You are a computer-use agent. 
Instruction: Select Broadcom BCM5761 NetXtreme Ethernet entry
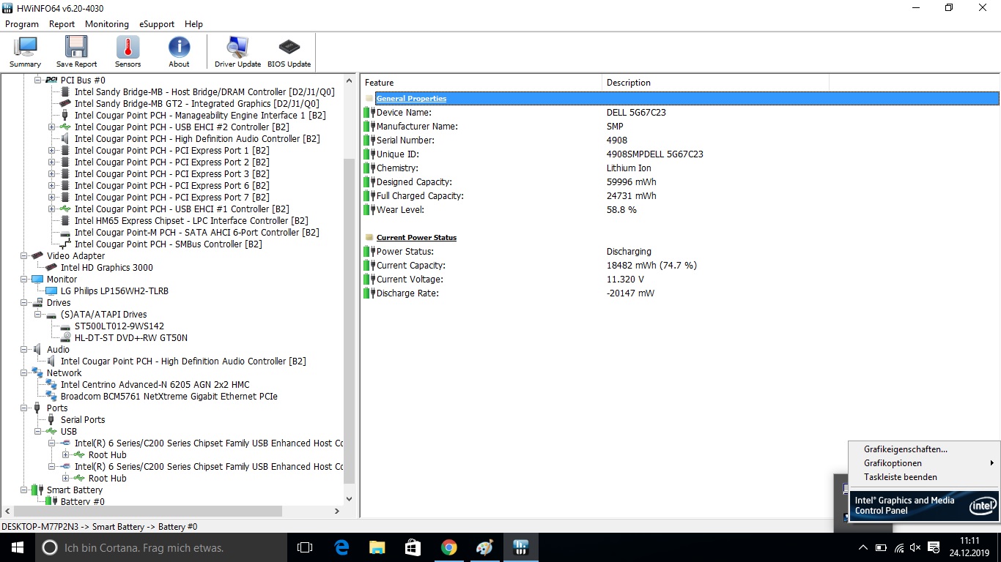(x=169, y=396)
